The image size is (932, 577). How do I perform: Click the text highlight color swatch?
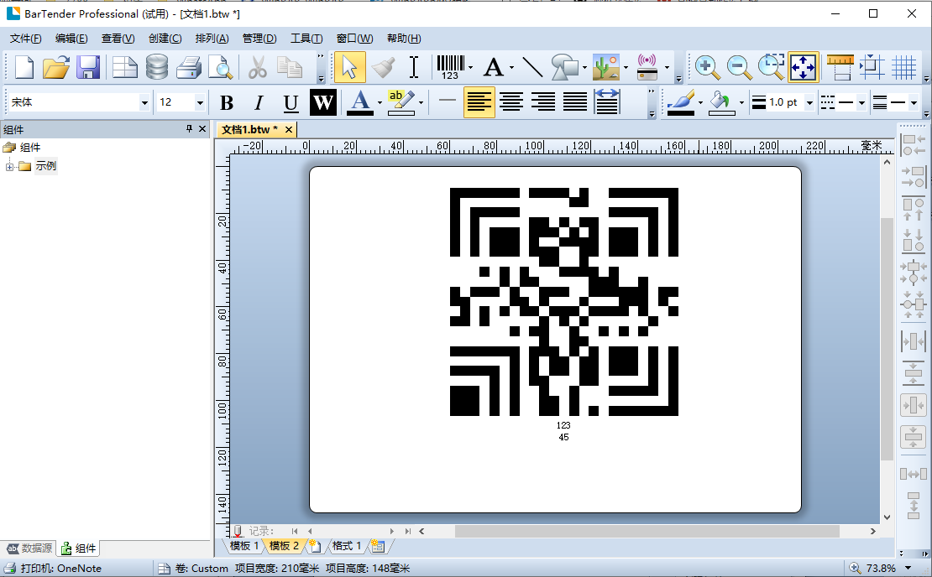[401, 102]
